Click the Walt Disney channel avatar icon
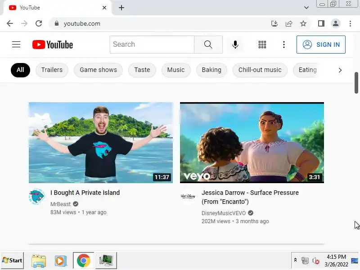The height and width of the screenshot is (270, 360). click(188, 196)
